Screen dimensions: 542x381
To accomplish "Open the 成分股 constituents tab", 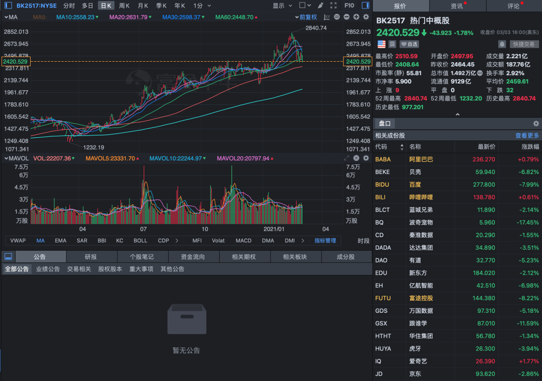I will point(346,257).
